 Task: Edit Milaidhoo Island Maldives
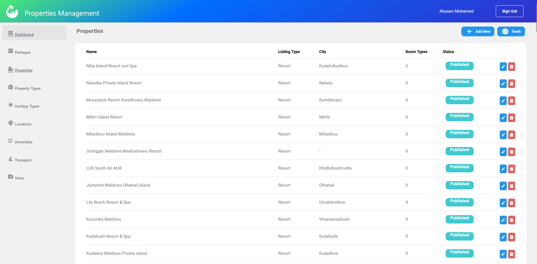point(503,135)
